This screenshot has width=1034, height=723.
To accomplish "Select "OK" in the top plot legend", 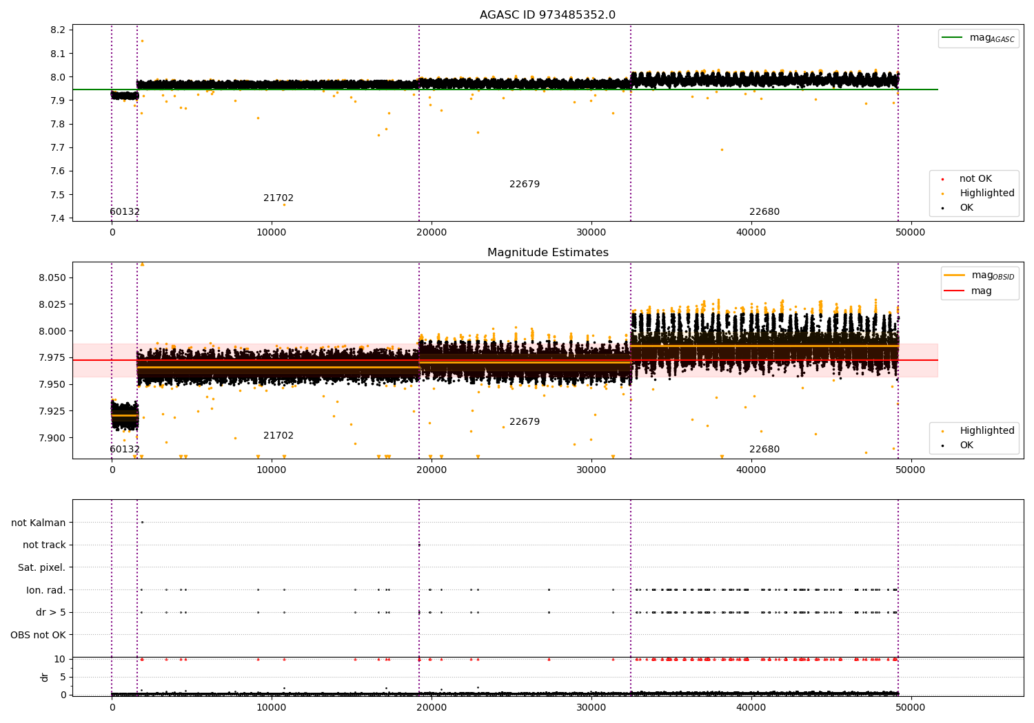I will pos(957,208).
